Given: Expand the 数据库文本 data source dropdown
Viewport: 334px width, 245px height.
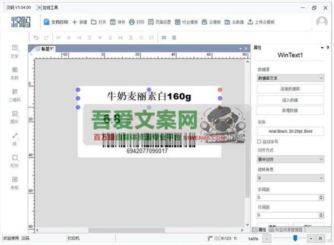Looking at the screenshot, I should 290,78.
